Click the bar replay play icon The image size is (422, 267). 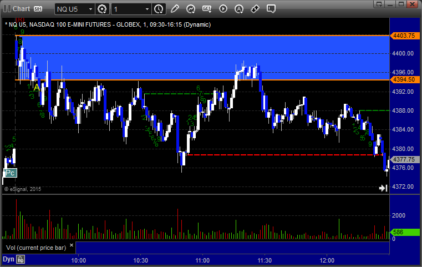(223, 9)
